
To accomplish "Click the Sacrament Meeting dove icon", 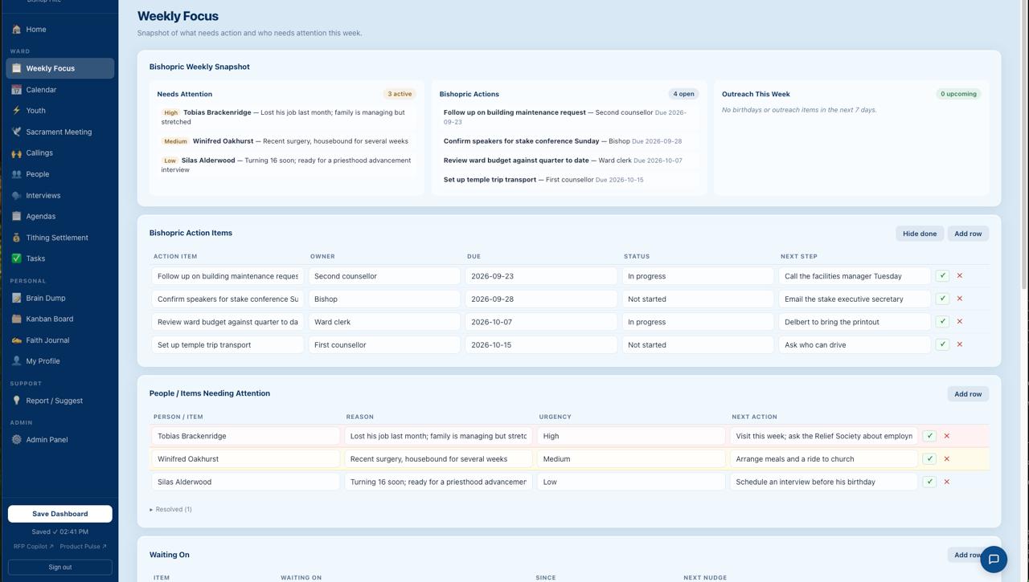I will [x=16, y=132].
